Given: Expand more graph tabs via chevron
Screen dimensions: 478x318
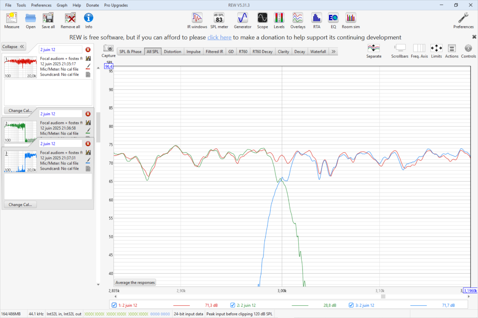Looking at the screenshot, I should (x=333, y=51).
